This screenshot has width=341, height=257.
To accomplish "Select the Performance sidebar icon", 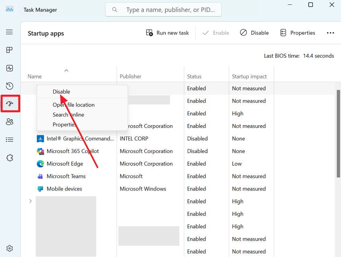I will click(10, 68).
